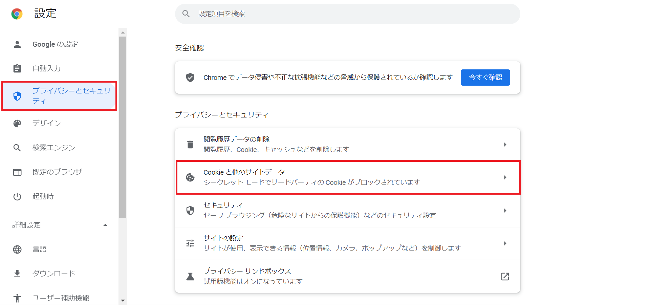This screenshot has width=650, height=305.
Task: Open プライバシー サンドボックス via external link icon
Action: [x=505, y=277]
